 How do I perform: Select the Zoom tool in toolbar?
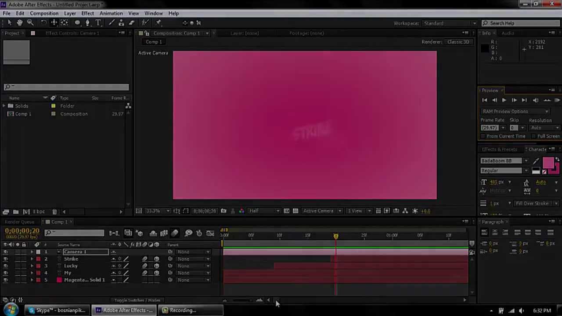(x=30, y=23)
